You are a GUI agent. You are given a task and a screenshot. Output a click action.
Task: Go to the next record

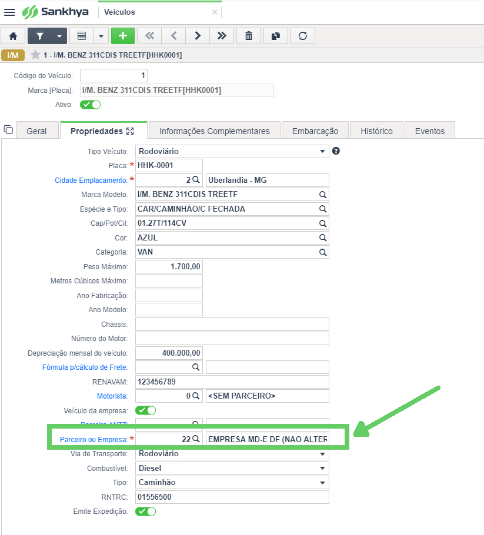[198, 36]
